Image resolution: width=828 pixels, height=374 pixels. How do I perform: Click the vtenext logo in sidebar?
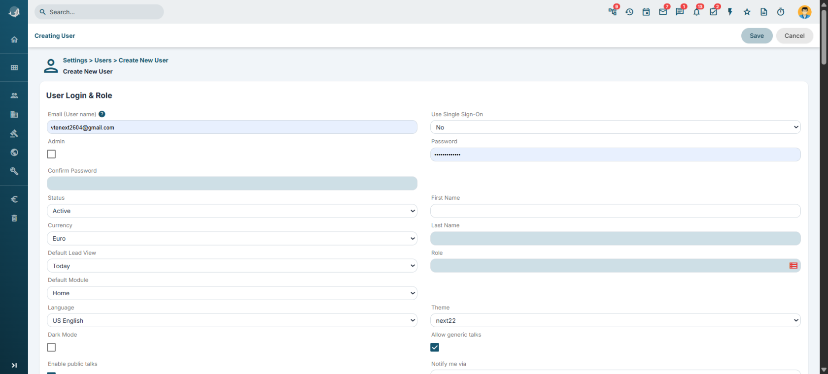point(14,12)
